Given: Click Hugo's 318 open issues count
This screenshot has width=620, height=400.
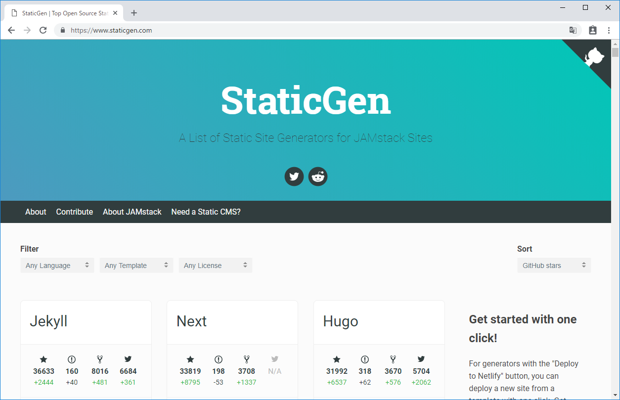Looking at the screenshot, I should point(365,371).
